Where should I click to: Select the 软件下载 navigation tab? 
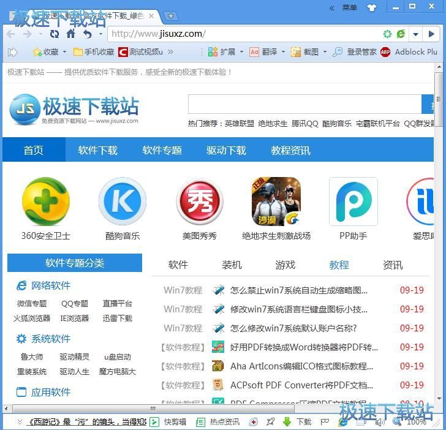97,150
